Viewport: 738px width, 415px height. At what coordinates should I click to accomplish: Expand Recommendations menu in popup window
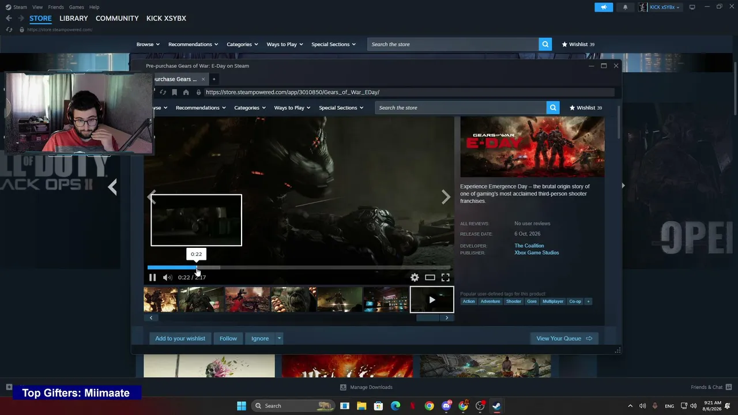tap(201, 108)
